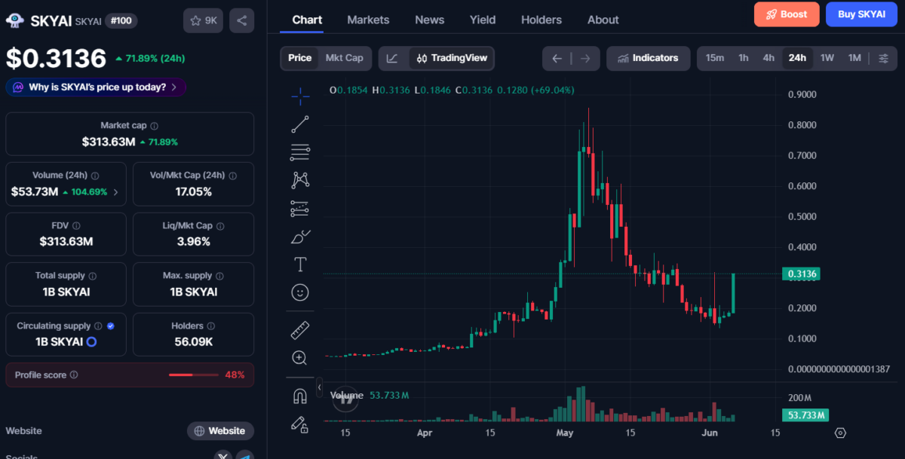Open the About tab
905x459 pixels.
pos(603,20)
